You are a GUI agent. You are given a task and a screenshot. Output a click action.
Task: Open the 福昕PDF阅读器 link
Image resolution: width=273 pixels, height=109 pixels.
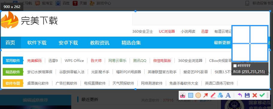point(128,72)
